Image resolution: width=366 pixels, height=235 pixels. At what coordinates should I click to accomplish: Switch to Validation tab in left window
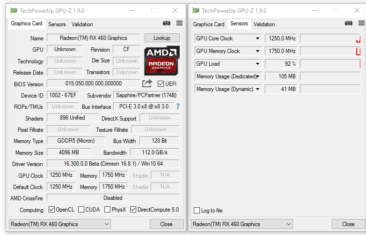82,24
